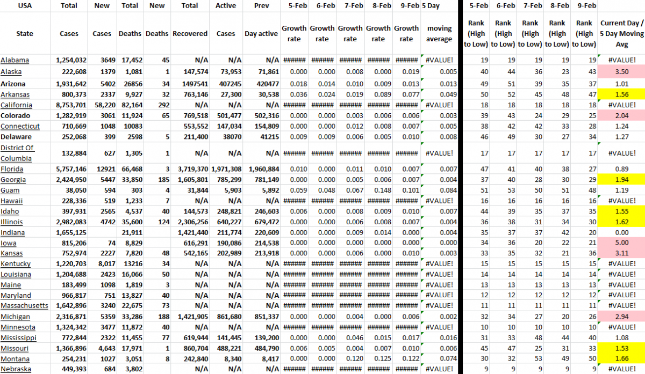Select the pink 3.50 cell for Alaska
The image size is (645, 374).
coord(621,72)
